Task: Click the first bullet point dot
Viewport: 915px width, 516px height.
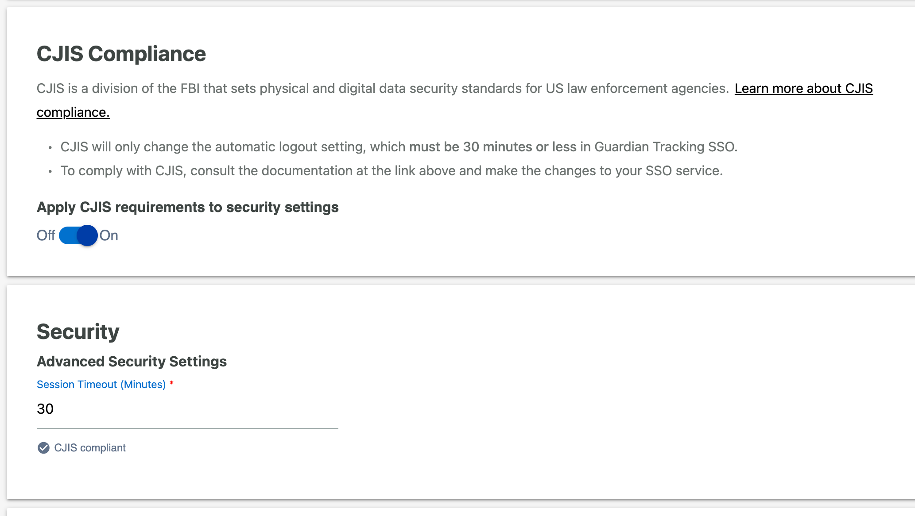Action: (50, 147)
